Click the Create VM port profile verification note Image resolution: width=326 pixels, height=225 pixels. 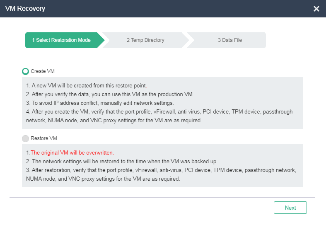(159, 111)
